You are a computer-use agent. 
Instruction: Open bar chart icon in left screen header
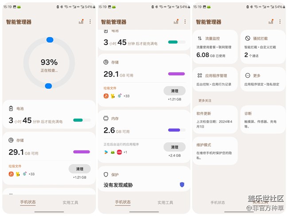(x=81, y=22)
